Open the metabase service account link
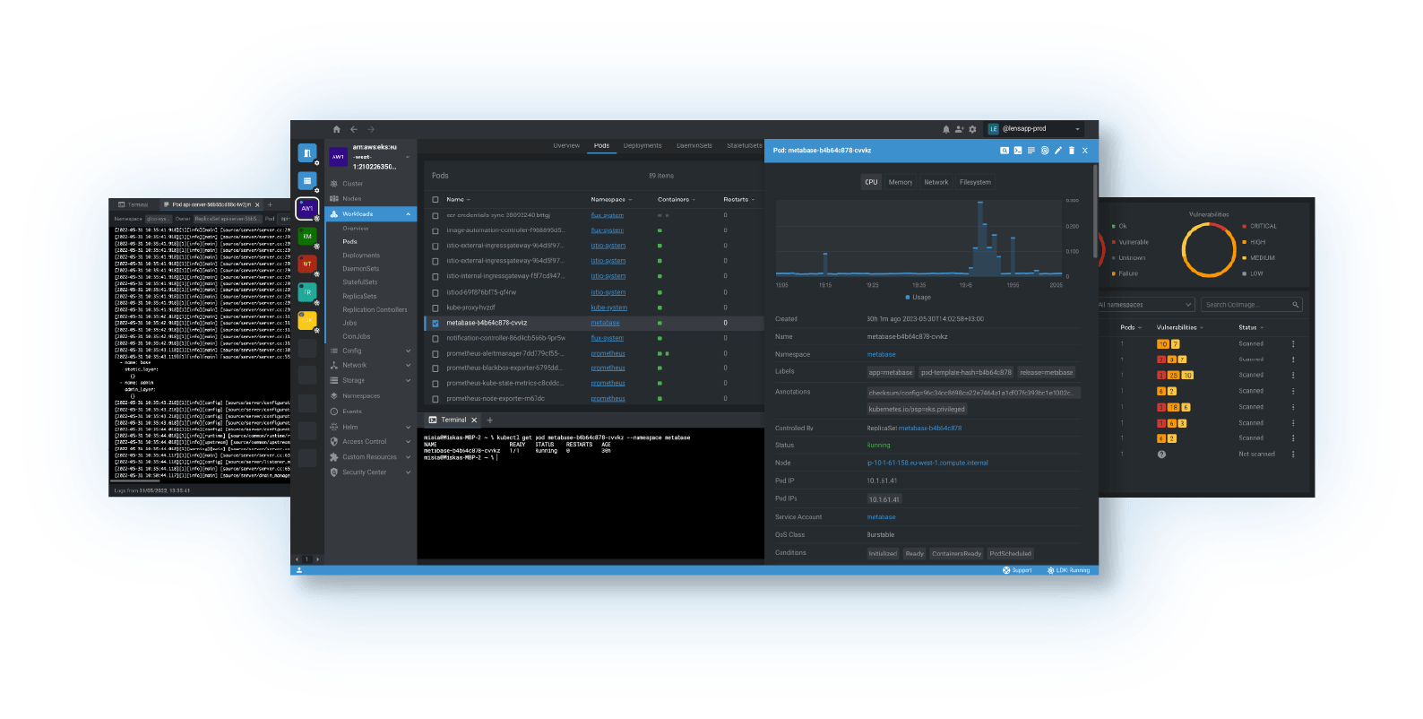The width and height of the screenshot is (1423, 719). (x=881, y=517)
